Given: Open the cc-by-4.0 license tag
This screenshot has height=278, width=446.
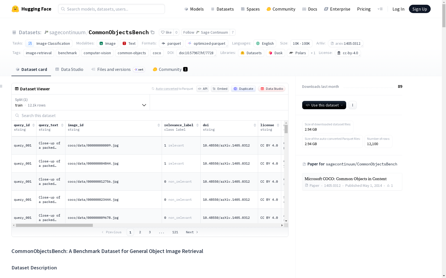Looking at the screenshot, I should pos(348,53).
